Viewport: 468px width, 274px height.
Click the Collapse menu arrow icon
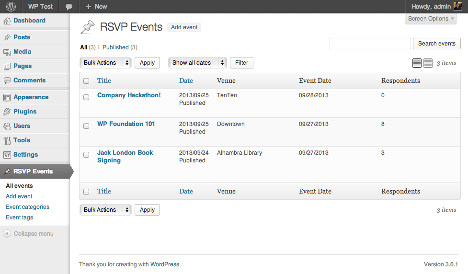pyautogui.click(x=7, y=234)
